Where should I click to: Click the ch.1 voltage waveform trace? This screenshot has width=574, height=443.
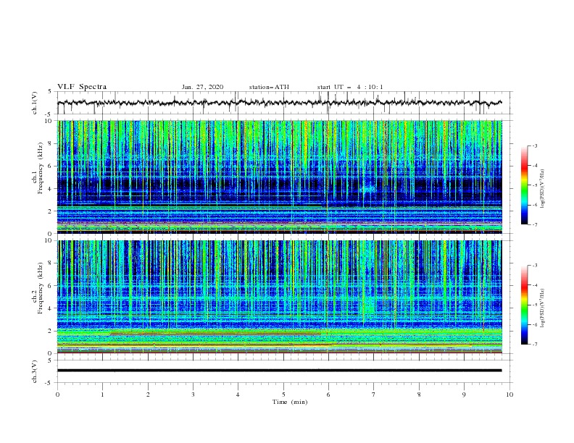pos(279,103)
